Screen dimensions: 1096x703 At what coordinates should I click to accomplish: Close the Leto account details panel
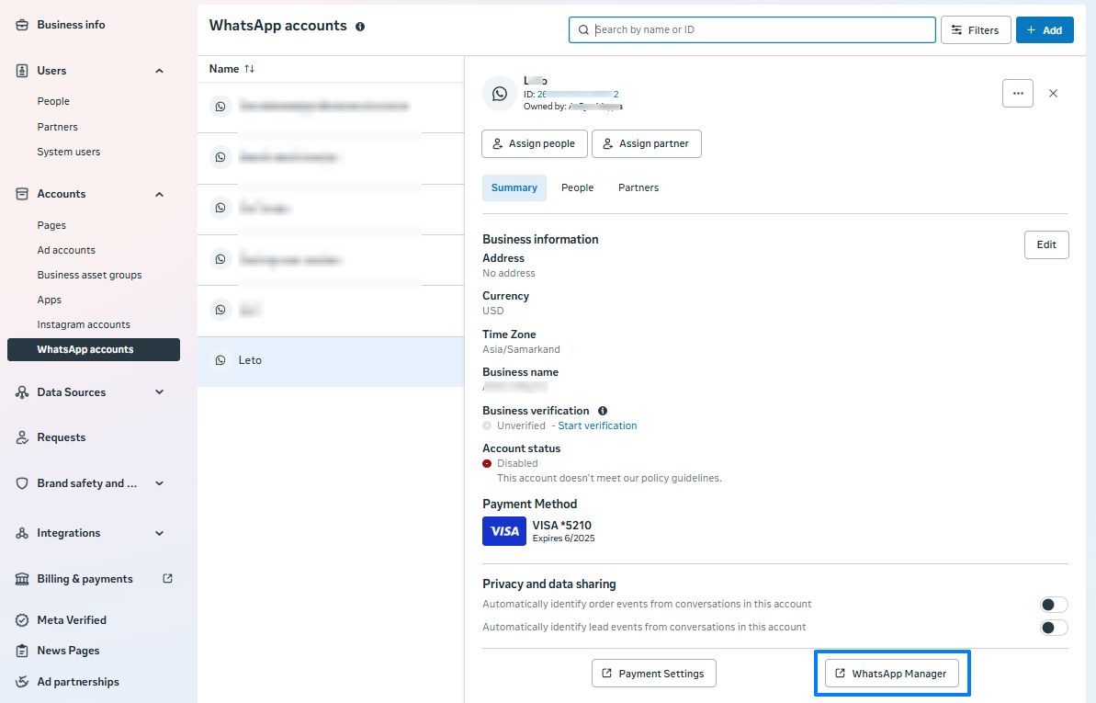1053,93
